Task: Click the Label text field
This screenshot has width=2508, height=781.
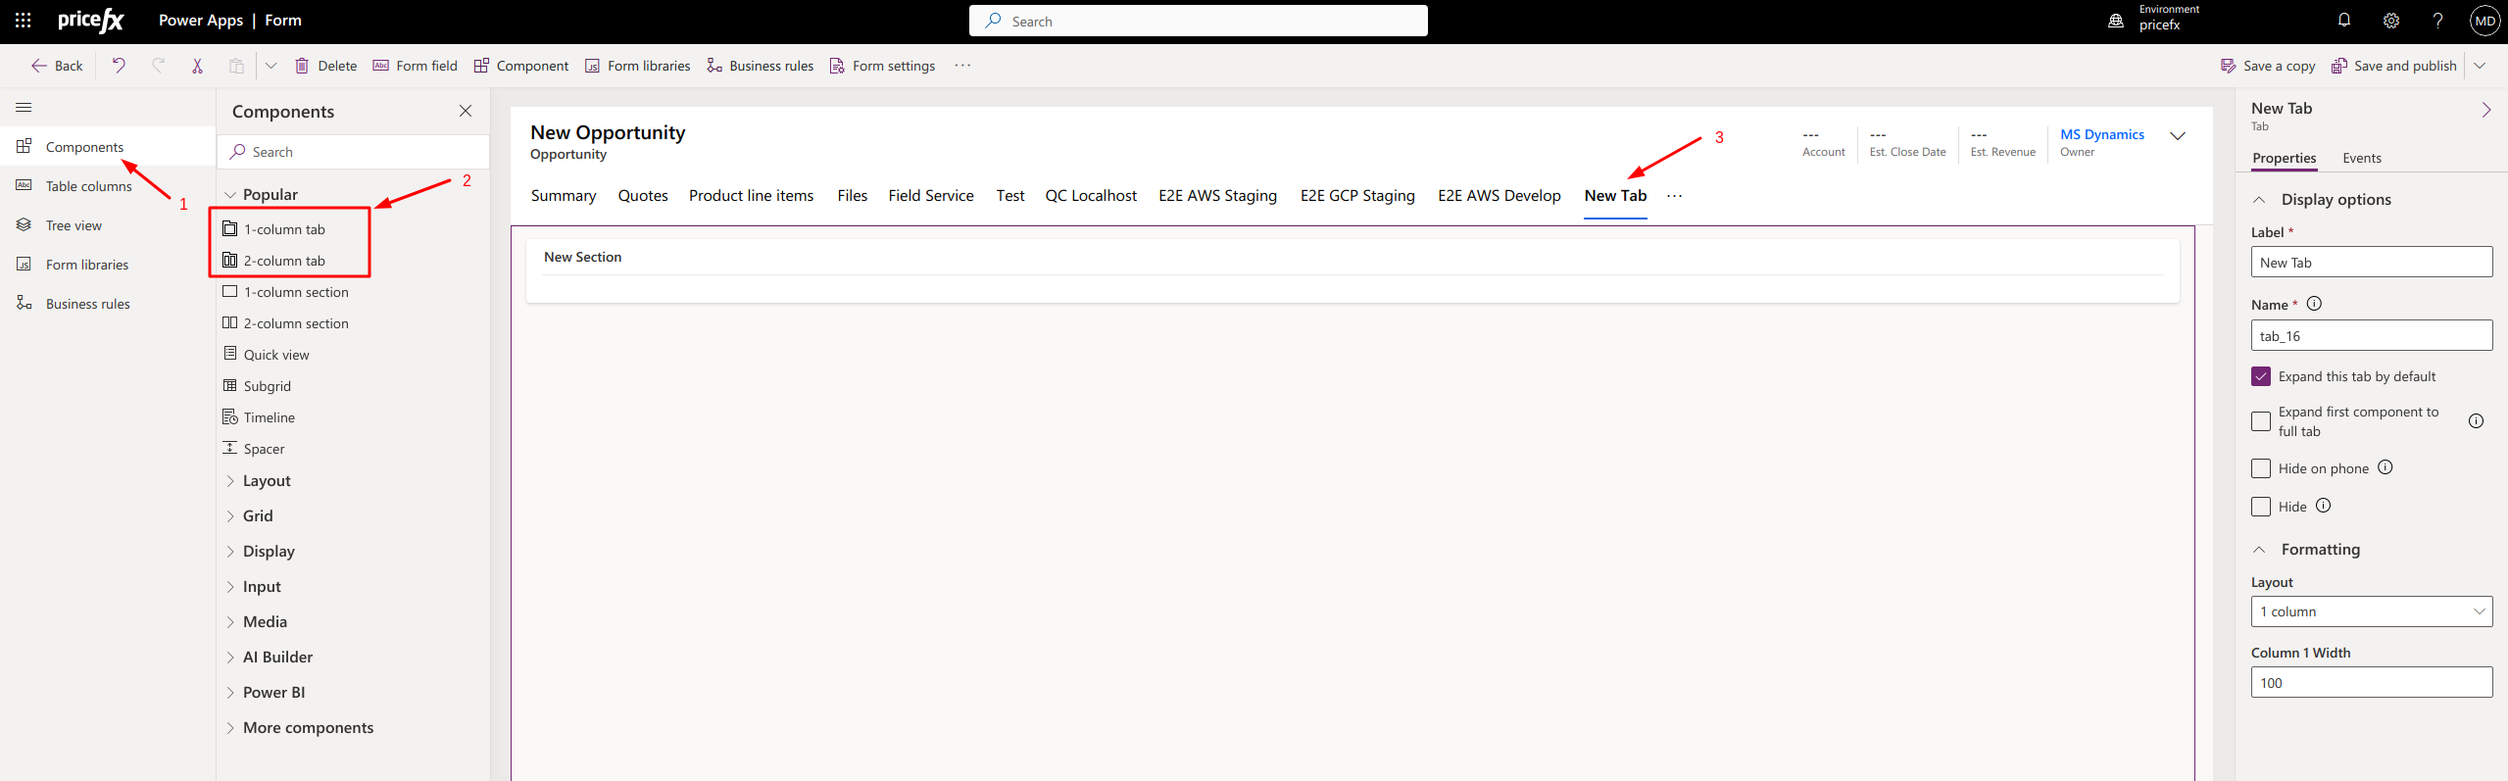Action: 2371,263
